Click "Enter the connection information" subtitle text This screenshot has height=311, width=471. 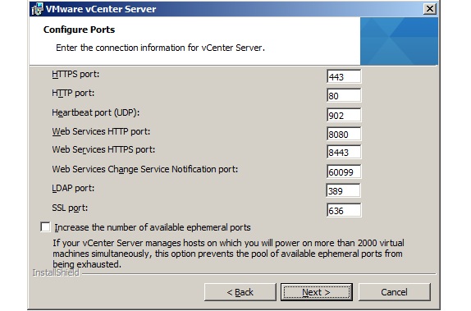coord(160,48)
